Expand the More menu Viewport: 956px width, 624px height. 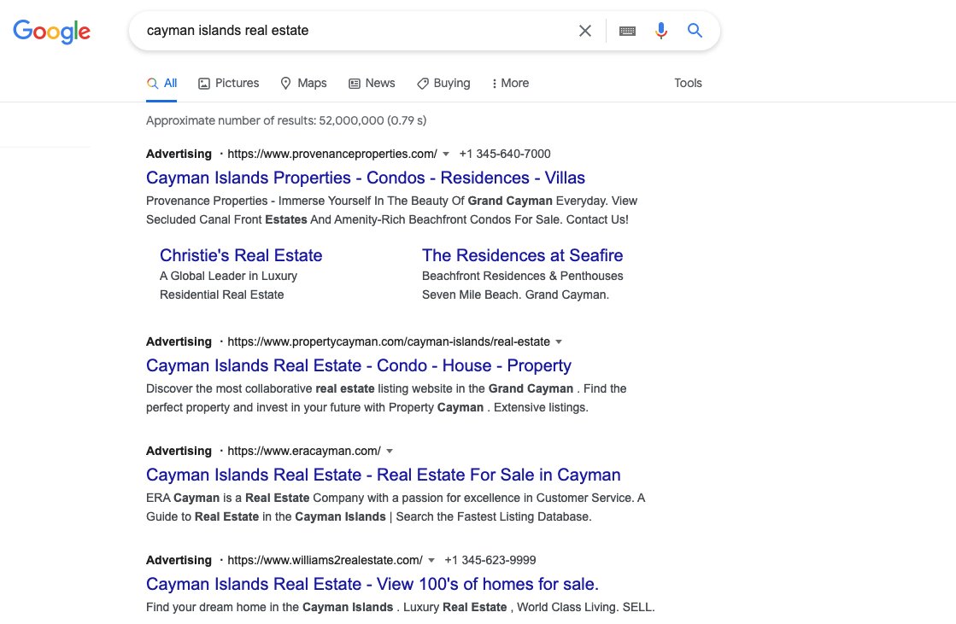pos(510,83)
